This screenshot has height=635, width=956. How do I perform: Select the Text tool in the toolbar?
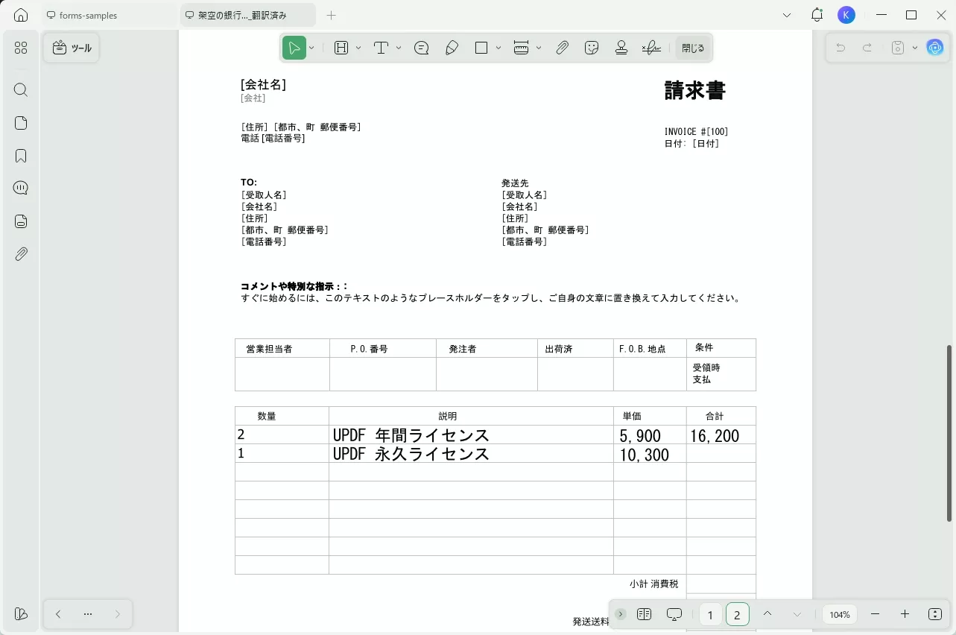click(x=381, y=47)
